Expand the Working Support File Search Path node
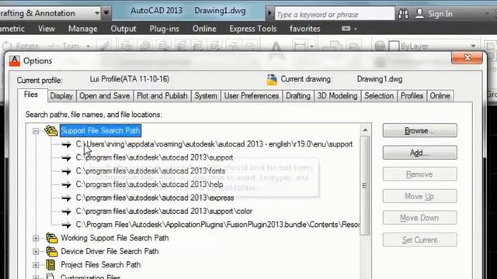Image resolution: width=497 pixels, height=279 pixels. tap(36, 238)
